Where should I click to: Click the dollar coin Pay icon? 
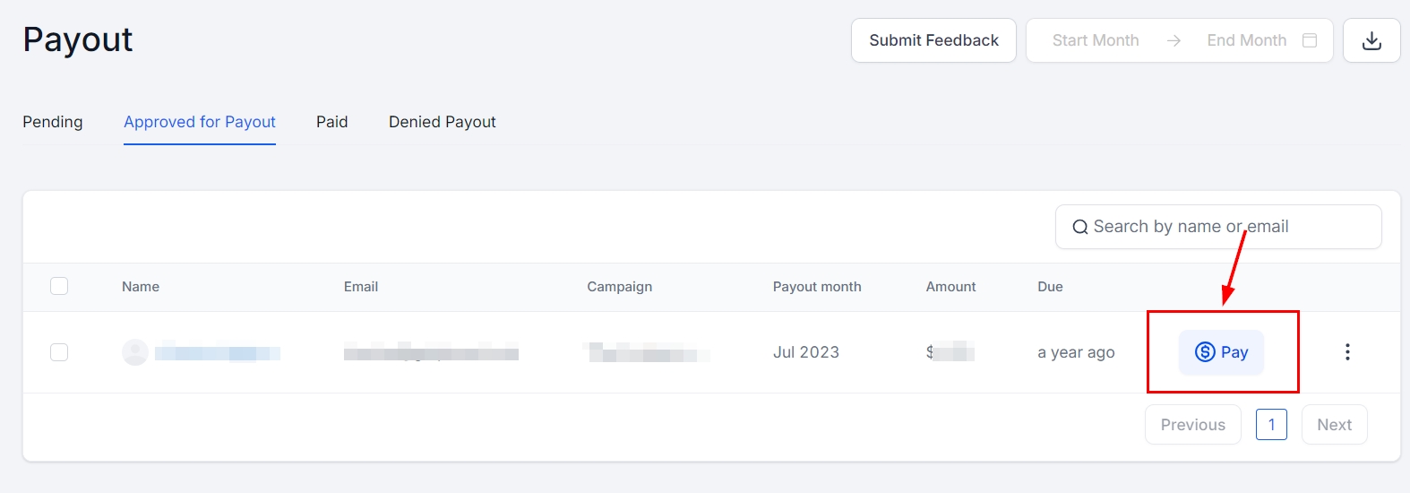coord(1205,352)
